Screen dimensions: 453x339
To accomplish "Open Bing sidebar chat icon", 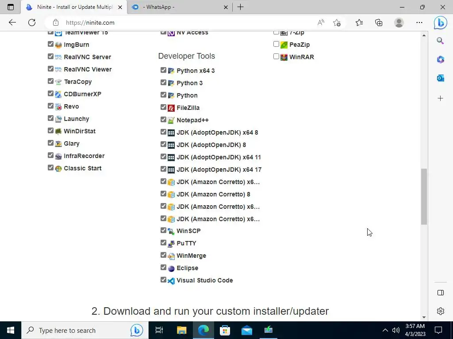I will [440, 23].
